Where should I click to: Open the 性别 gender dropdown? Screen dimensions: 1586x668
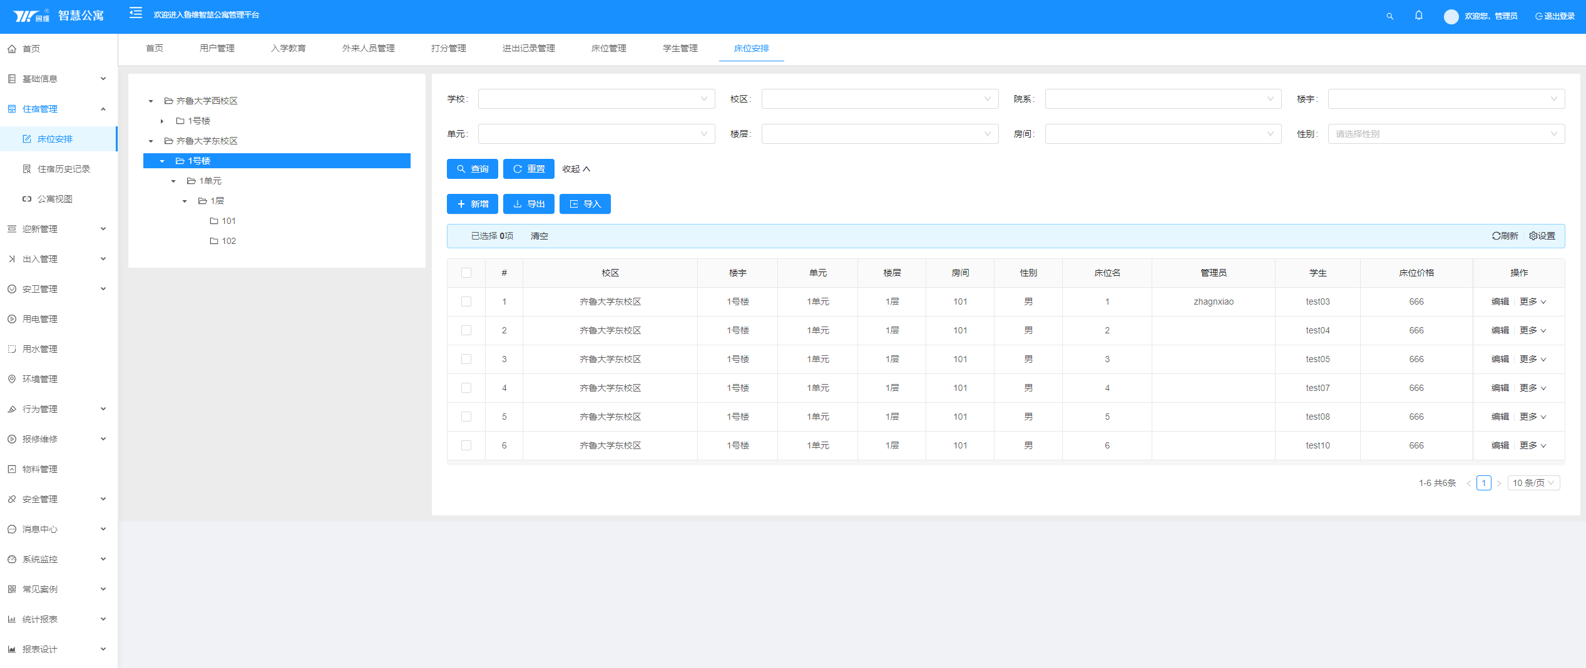(x=1446, y=134)
